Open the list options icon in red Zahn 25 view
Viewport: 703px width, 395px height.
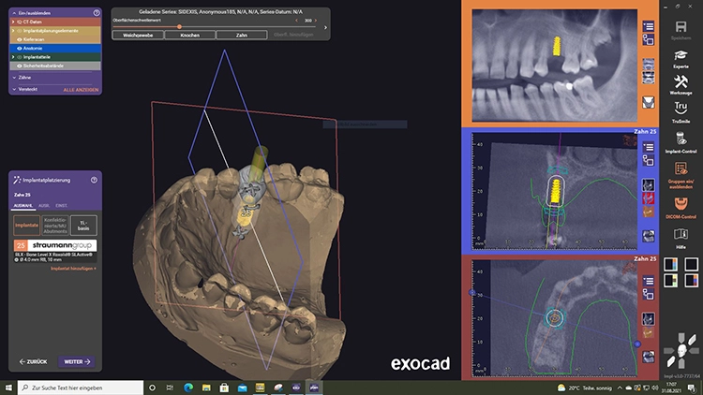[x=649, y=281]
